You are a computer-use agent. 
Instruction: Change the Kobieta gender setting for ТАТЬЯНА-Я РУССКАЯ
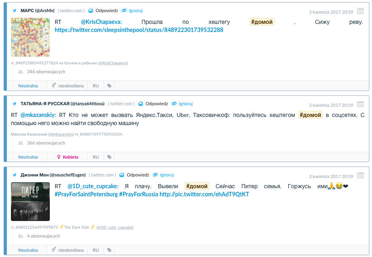click(67, 157)
